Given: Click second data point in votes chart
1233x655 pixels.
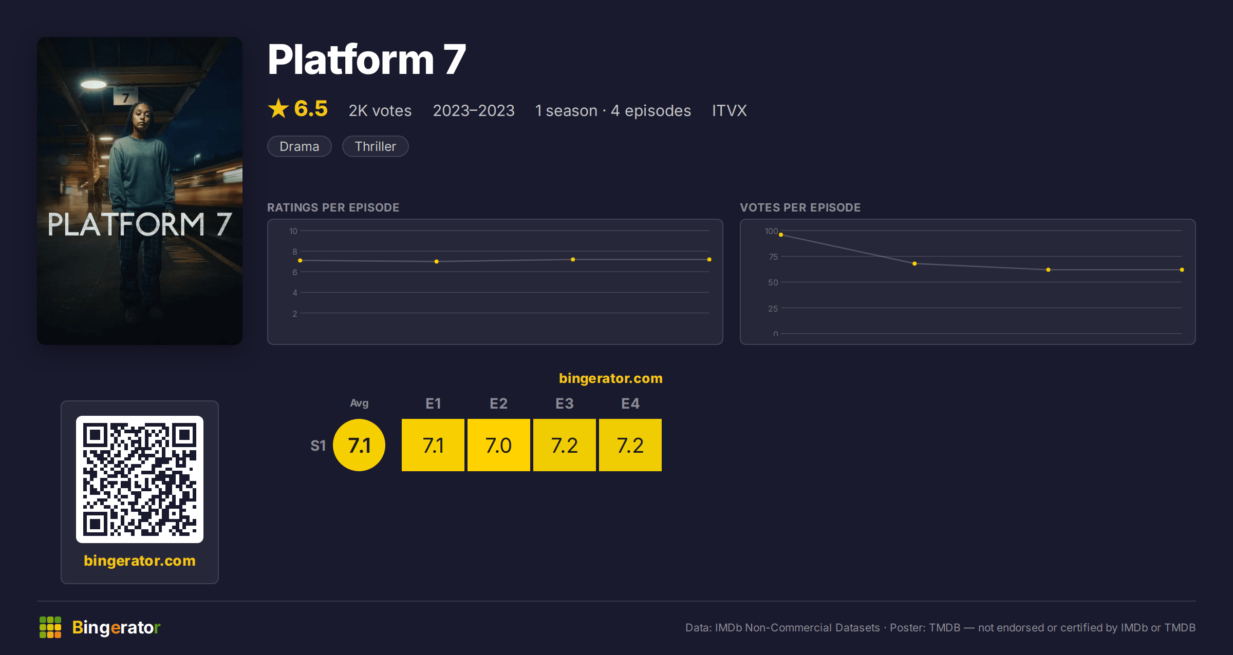Looking at the screenshot, I should [x=914, y=264].
